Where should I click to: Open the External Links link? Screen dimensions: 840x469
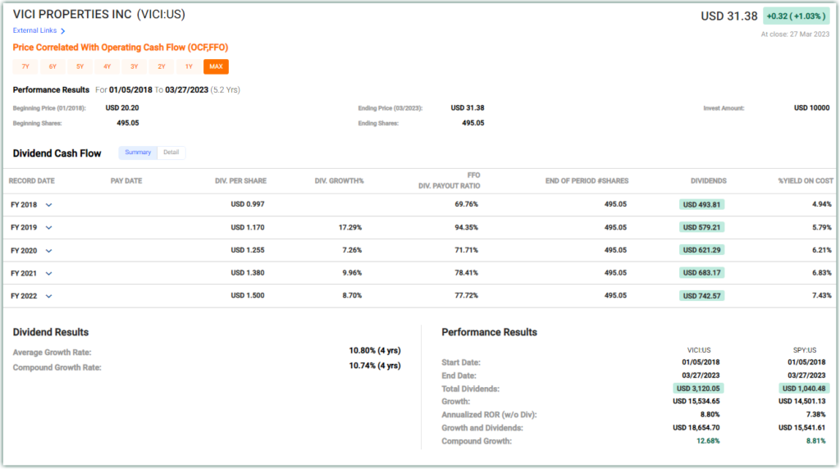pos(34,30)
